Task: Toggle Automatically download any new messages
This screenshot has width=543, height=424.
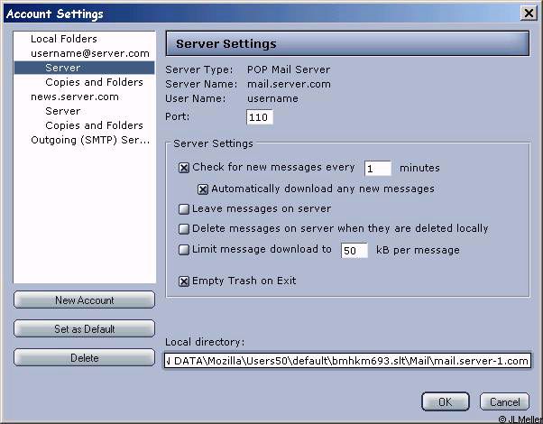Action: [x=203, y=189]
